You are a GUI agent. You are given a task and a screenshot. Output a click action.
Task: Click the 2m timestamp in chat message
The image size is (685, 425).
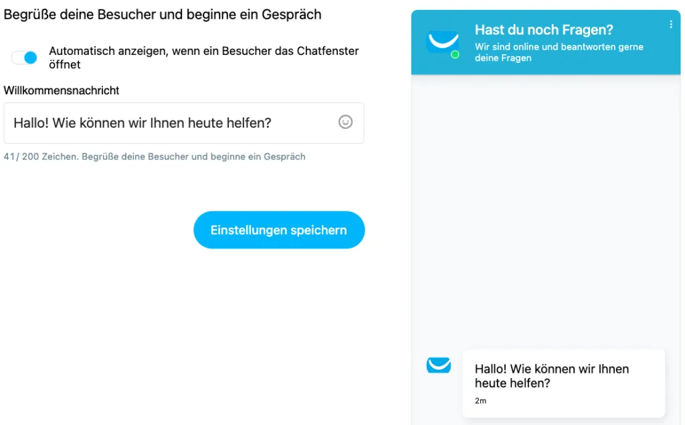click(x=480, y=400)
